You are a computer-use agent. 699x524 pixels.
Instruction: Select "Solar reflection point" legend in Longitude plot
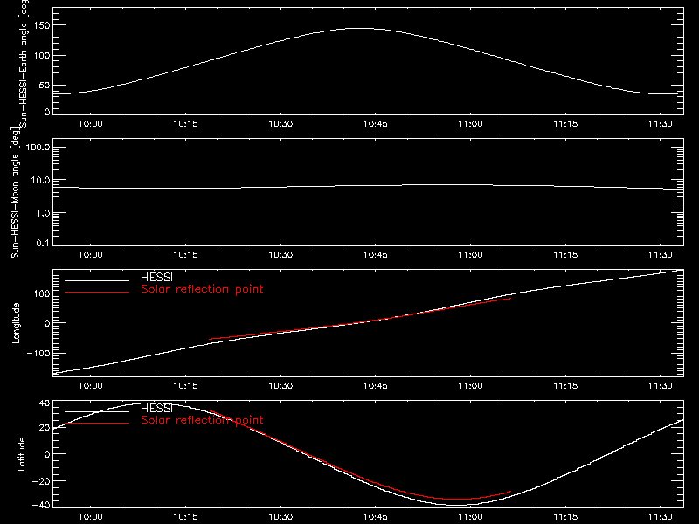tap(202, 289)
